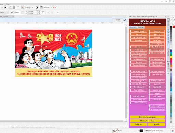Click the Chuyển sang PhotoShop button
This screenshot has height=133, width=175.
157,106
